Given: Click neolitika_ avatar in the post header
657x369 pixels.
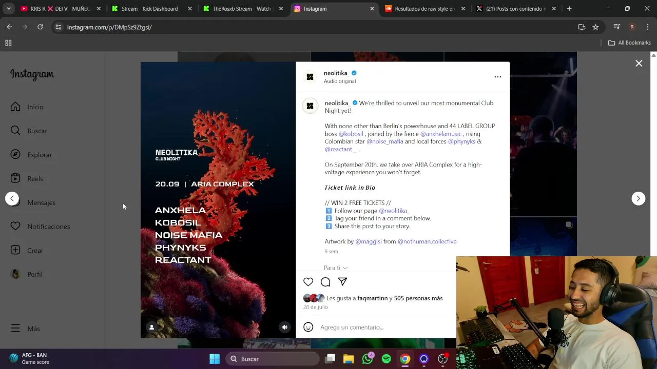Looking at the screenshot, I should pyautogui.click(x=310, y=77).
